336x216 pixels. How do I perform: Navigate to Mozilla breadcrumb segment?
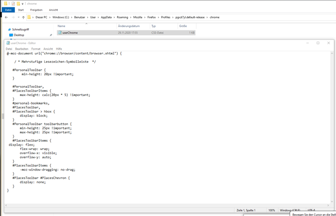coord(138,17)
